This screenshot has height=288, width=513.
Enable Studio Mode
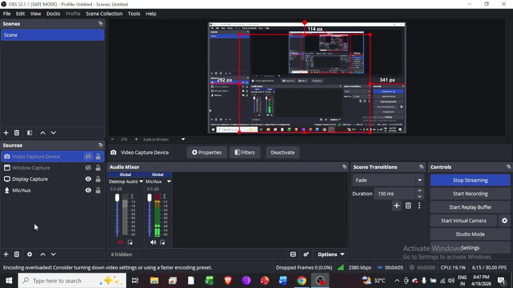470,234
